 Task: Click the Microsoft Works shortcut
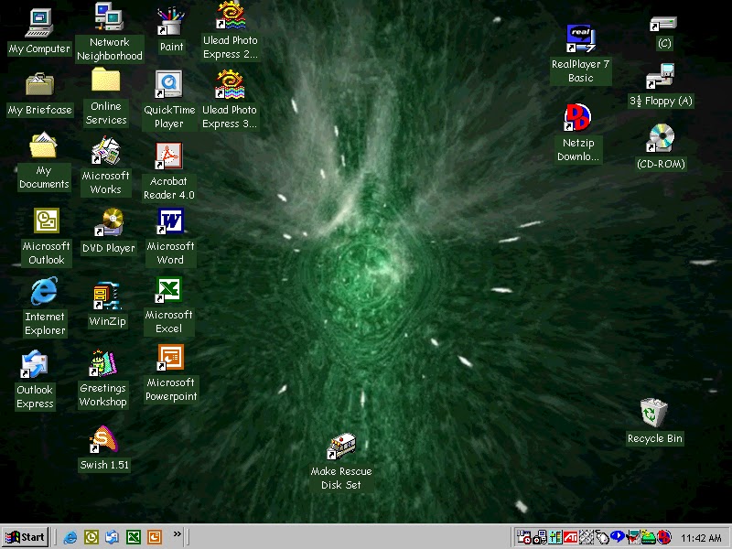(x=105, y=167)
